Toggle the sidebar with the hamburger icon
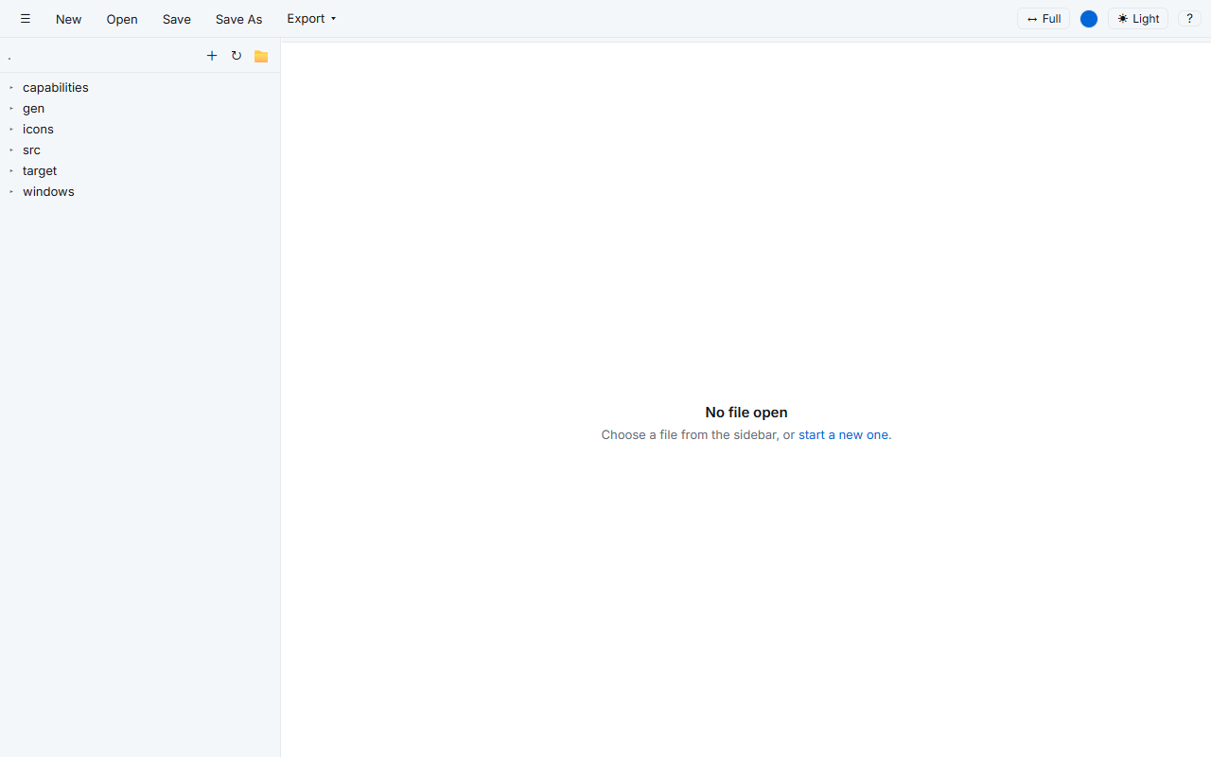The height and width of the screenshot is (757, 1211). point(26,19)
